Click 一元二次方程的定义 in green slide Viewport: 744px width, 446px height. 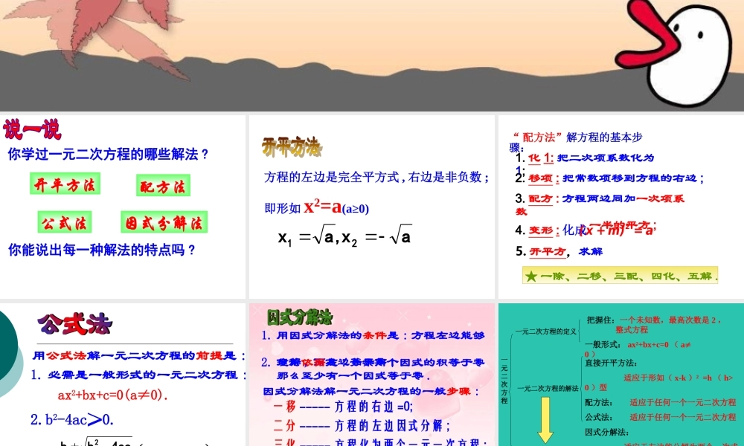pyautogui.click(x=546, y=332)
